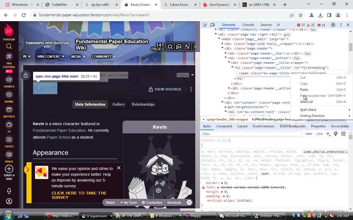Click the Watch button in bottom toolbar

tap(110, 202)
